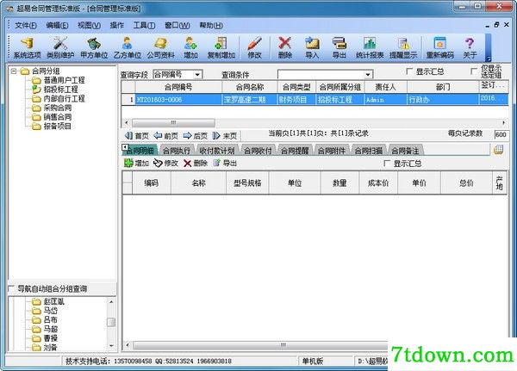
Task: Select 招投标工程 folder in tree
Action: coord(60,90)
